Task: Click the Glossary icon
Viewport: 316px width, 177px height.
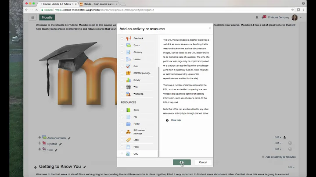Action: (x=128, y=52)
